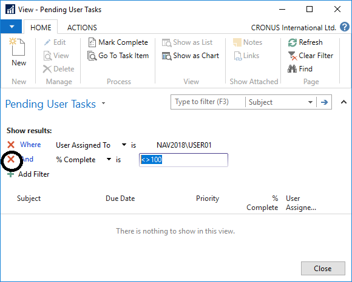Click Mark Complete in the ribbon
This screenshot has width=352, height=282.
pos(118,42)
